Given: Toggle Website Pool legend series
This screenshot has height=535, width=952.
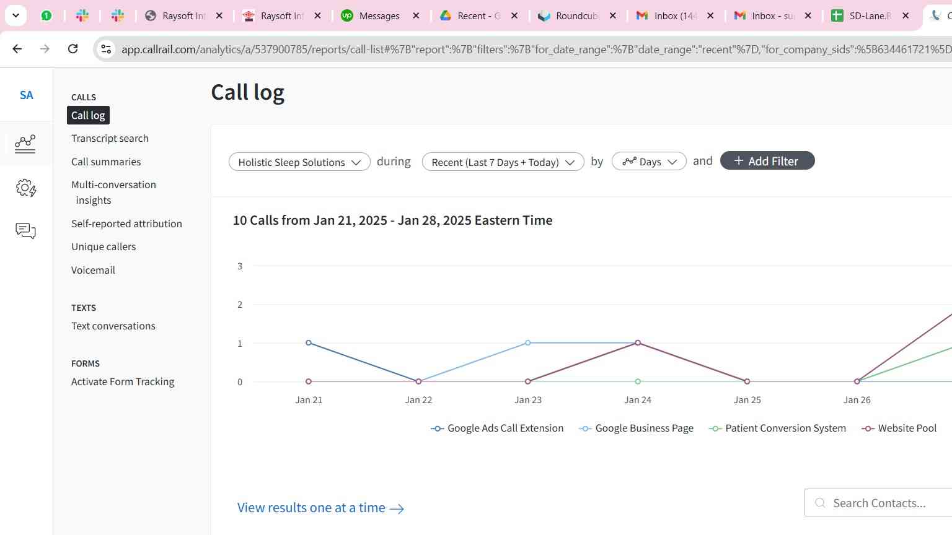Looking at the screenshot, I should pos(899,428).
